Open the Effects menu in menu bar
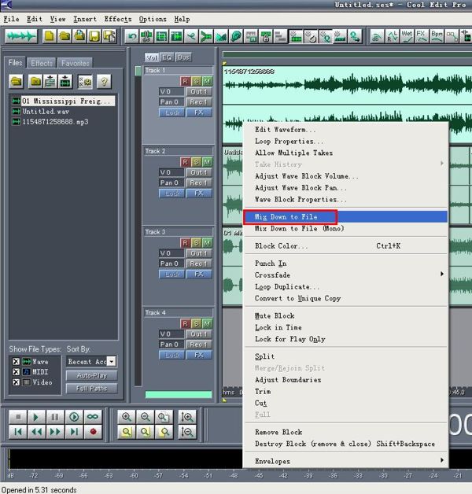Image resolution: width=472 pixels, height=494 pixels. (x=118, y=19)
